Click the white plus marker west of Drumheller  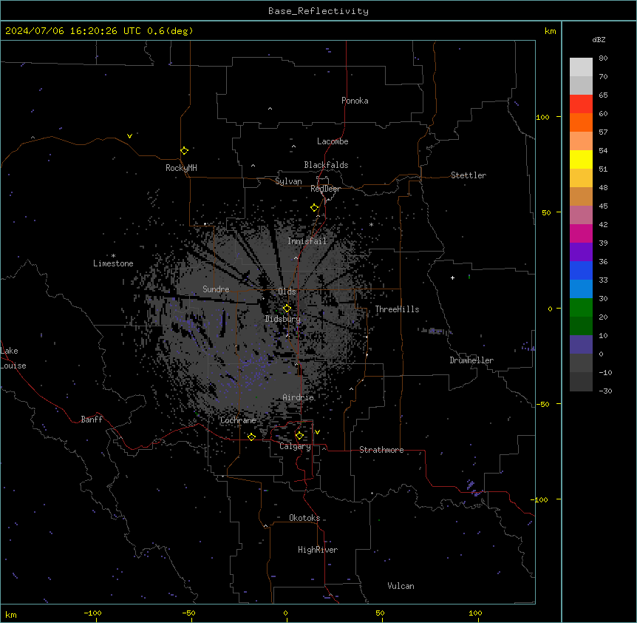[x=452, y=277]
